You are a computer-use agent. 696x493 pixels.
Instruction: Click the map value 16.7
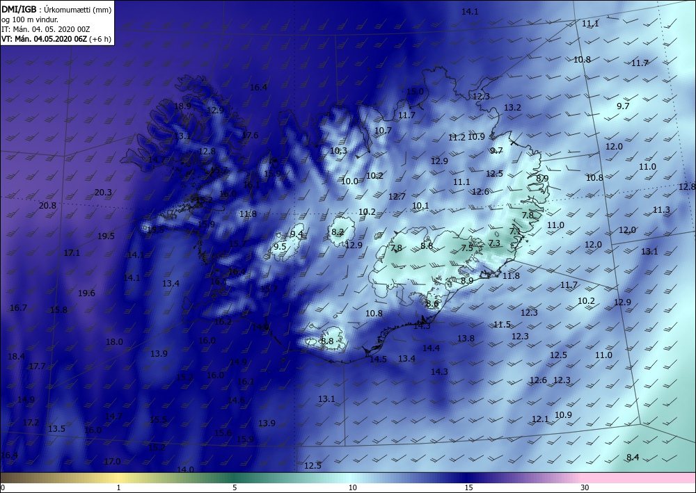point(18,307)
